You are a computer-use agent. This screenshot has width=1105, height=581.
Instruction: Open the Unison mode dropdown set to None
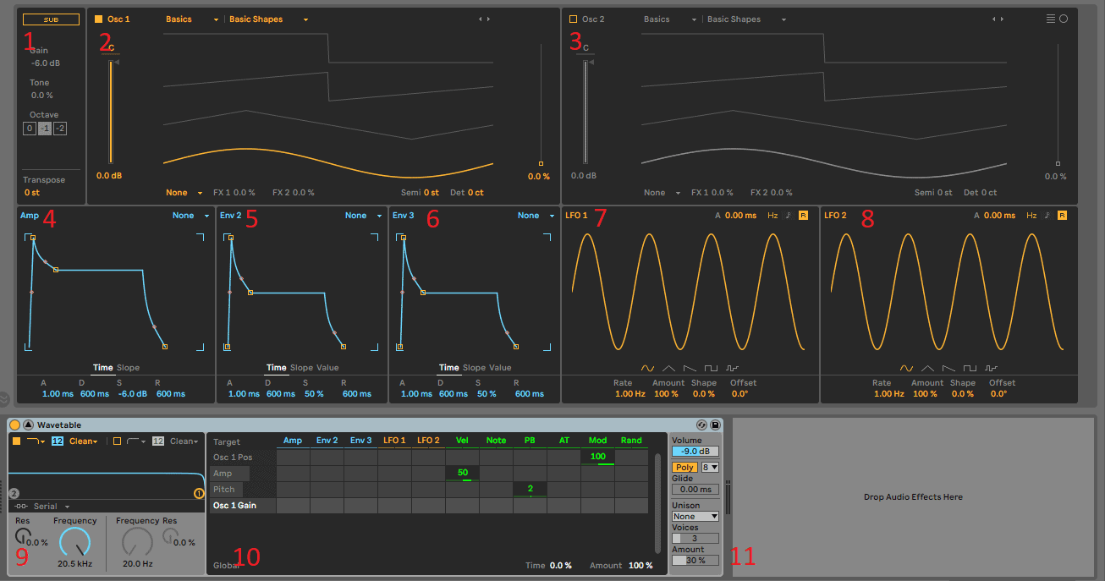(x=695, y=516)
